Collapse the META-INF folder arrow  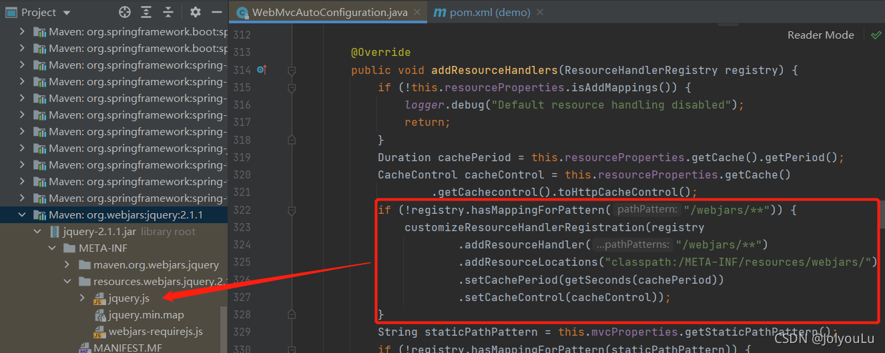point(53,248)
